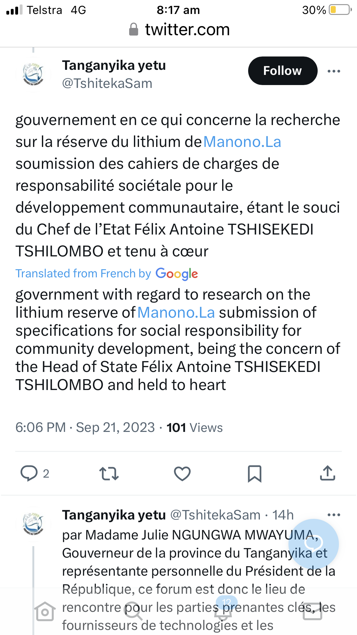This screenshot has width=357, height=635.
Task: Open the @TshitekaSam handle in header
Action: 107,83
